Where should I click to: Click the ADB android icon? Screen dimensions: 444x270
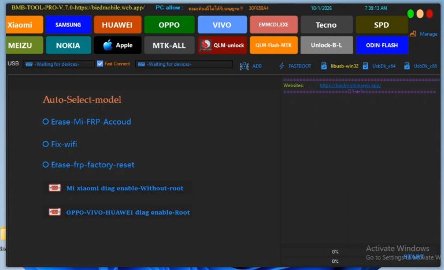coord(244,66)
